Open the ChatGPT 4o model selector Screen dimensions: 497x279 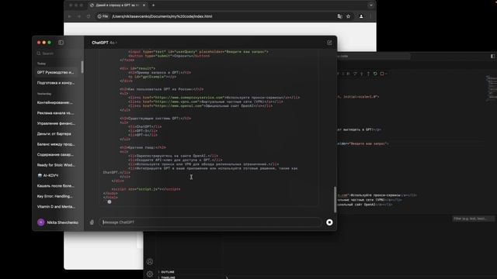[104, 43]
